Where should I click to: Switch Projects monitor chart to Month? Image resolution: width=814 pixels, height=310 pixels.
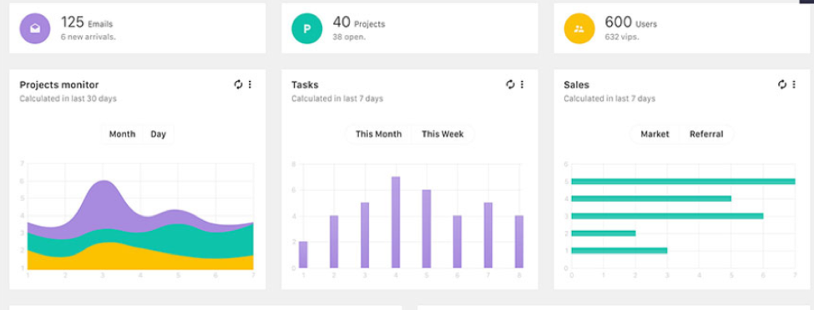click(x=122, y=134)
